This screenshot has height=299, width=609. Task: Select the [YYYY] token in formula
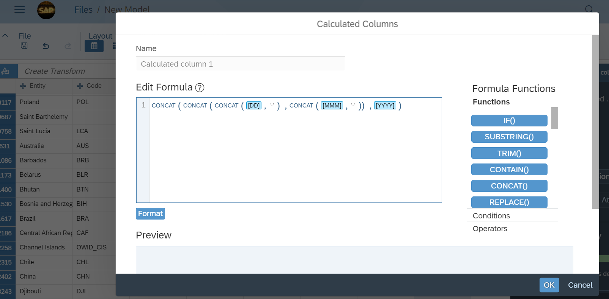[x=385, y=106]
